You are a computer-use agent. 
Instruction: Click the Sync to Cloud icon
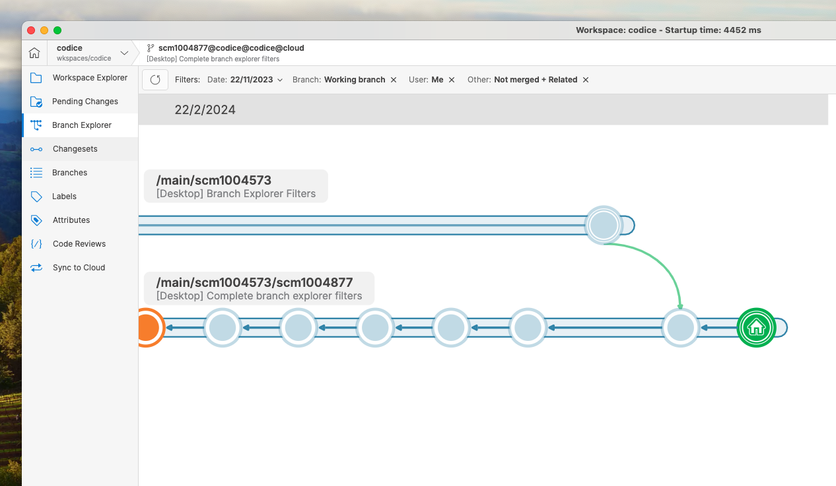click(x=38, y=267)
